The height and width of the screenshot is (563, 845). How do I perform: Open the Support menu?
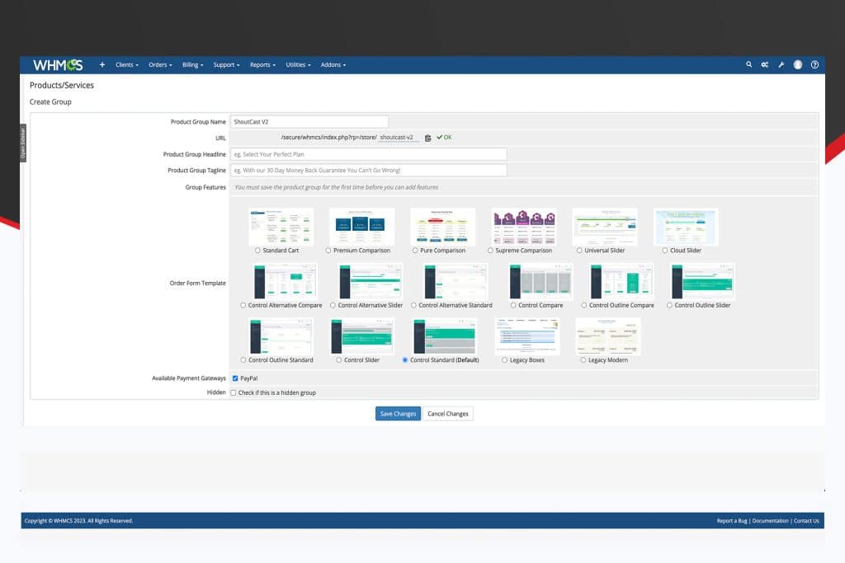click(226, 64)
